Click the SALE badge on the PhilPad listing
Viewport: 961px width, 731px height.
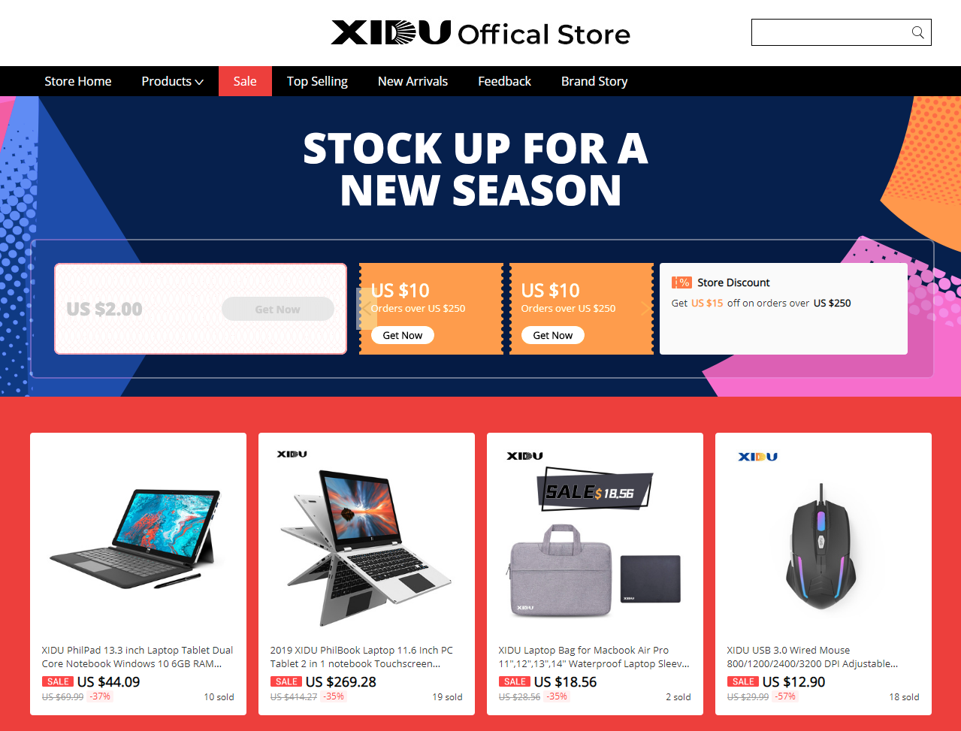pyautogui.click(x=58, y=681)
